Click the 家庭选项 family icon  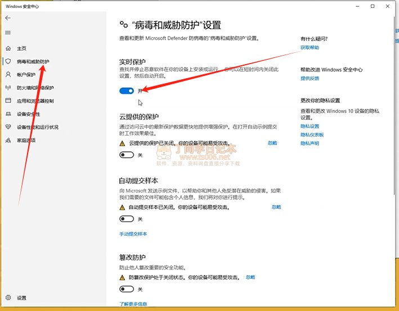[x=8, y=140]
